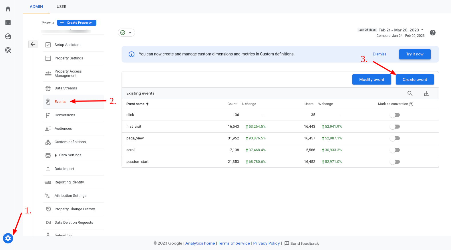Viewport: 451px width, 250px height.
Task: Dismiss the custom definitions banner
Action: point(379,54)
